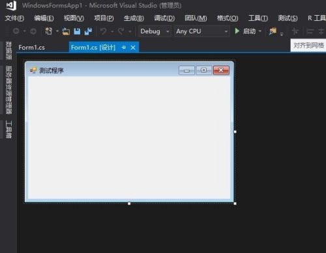Open the 文件(F) menu
Image resolution: width=326 pixels, height=253 pixels.
click(14, 18)
